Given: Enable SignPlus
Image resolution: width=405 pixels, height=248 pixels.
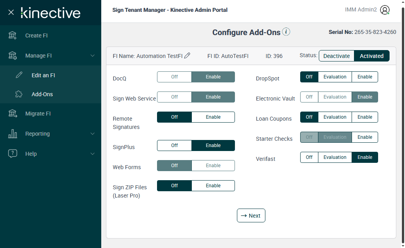Looking at the screenshot, I should pos(213,145).
